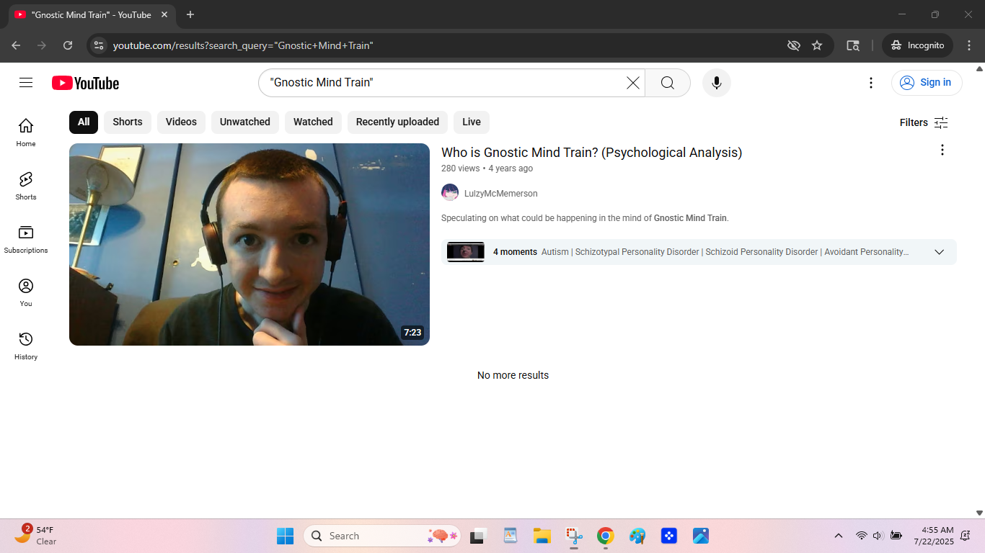Click the volume icon in system tray
The image size is (985, 553).
tap(878, 536)
